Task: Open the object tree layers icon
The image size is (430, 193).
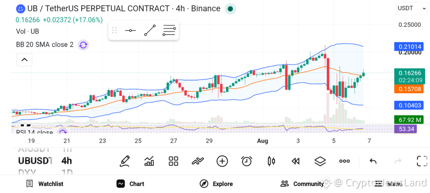Action: tap(320, 161)
